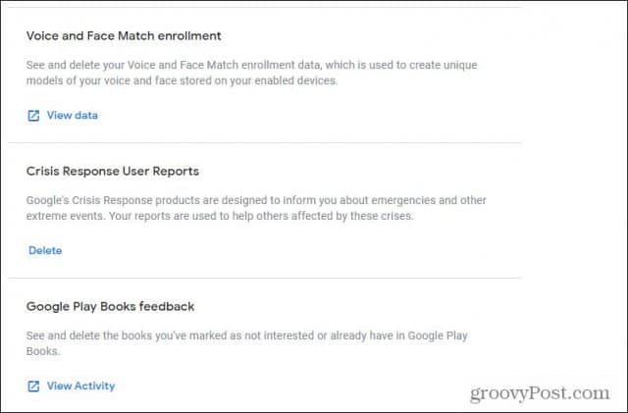Click the line starting "Google's Crisis Response products"
The image size is (628, 413).
[256, 200]
